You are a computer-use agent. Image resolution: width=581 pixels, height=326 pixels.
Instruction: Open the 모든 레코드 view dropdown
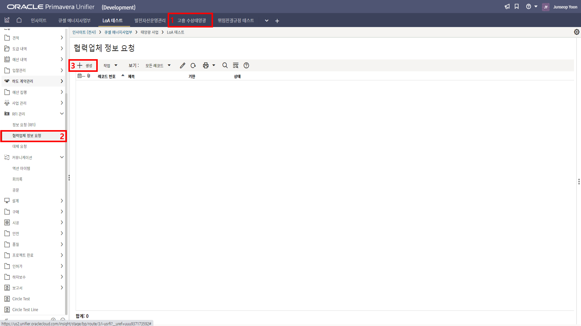(158, 66)
